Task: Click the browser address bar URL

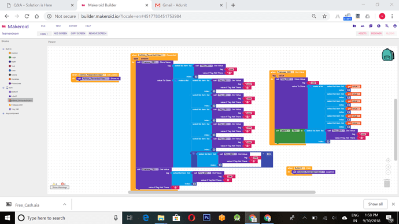Action: click(131, 16)
